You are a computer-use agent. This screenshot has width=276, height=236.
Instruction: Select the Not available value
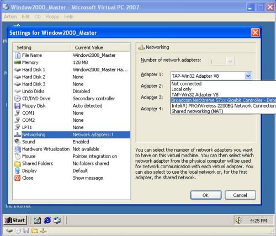86,149
